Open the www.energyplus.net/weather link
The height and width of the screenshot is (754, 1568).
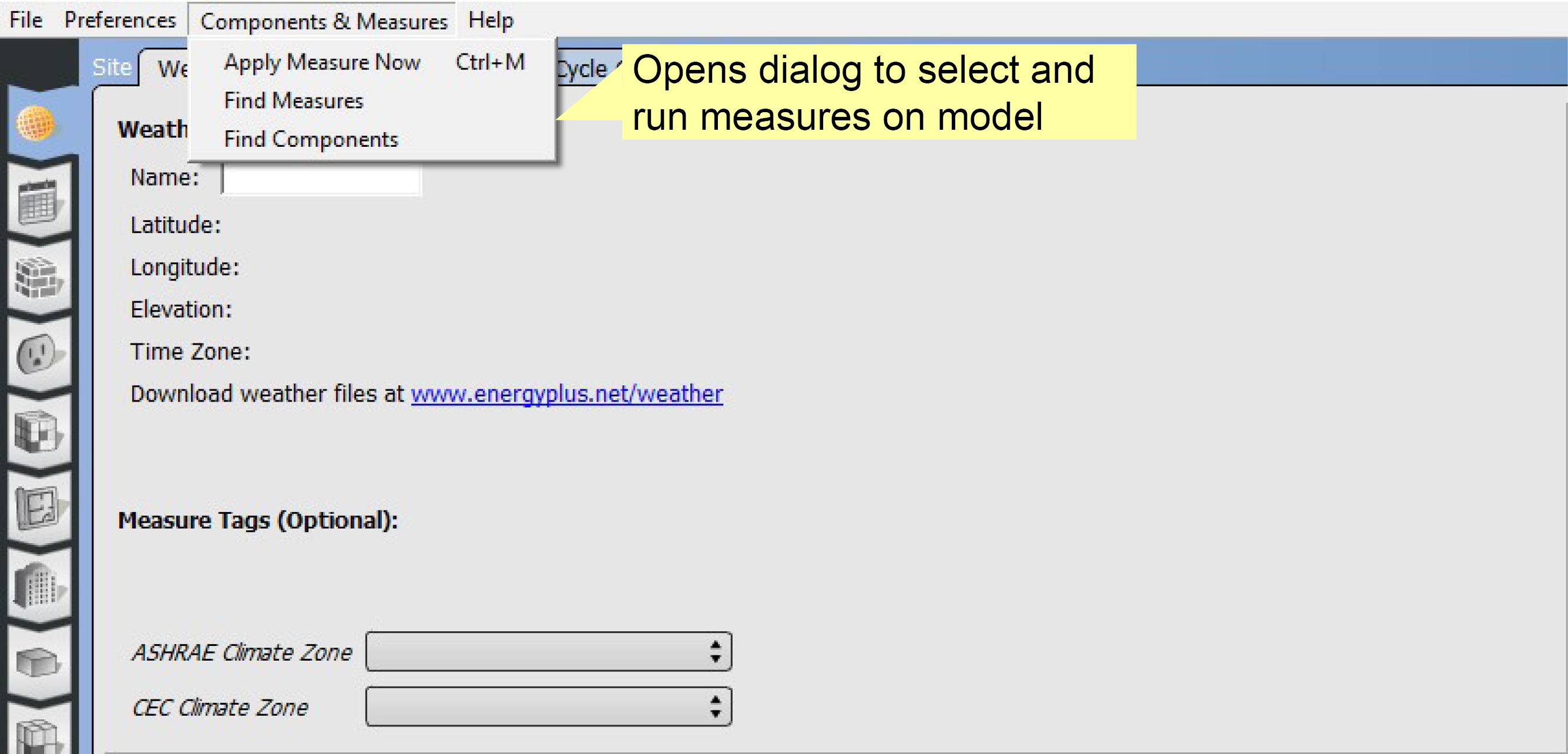click(x=566, y=393)
